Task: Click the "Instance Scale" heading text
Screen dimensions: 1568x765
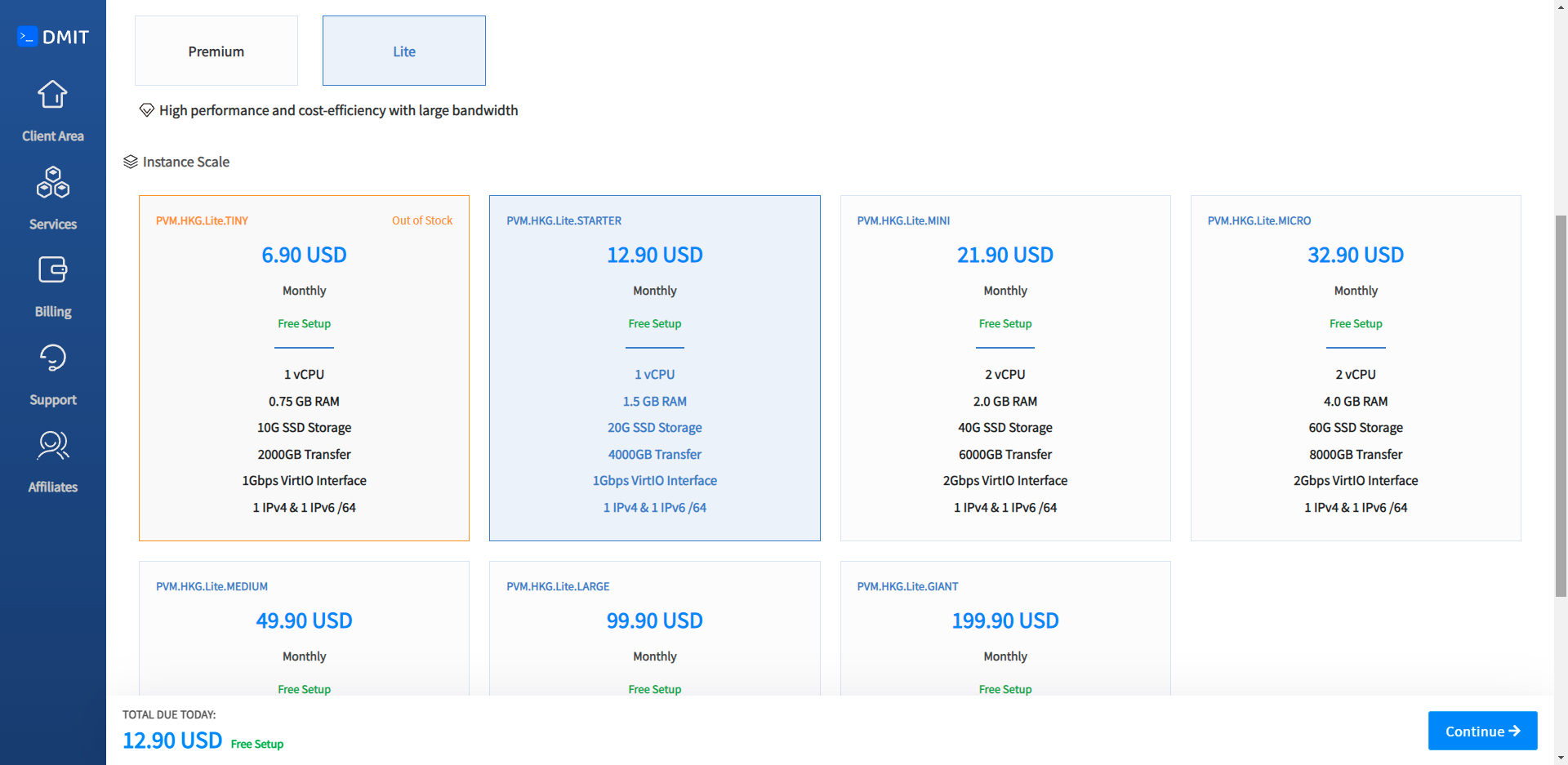Action: point(186,162)
